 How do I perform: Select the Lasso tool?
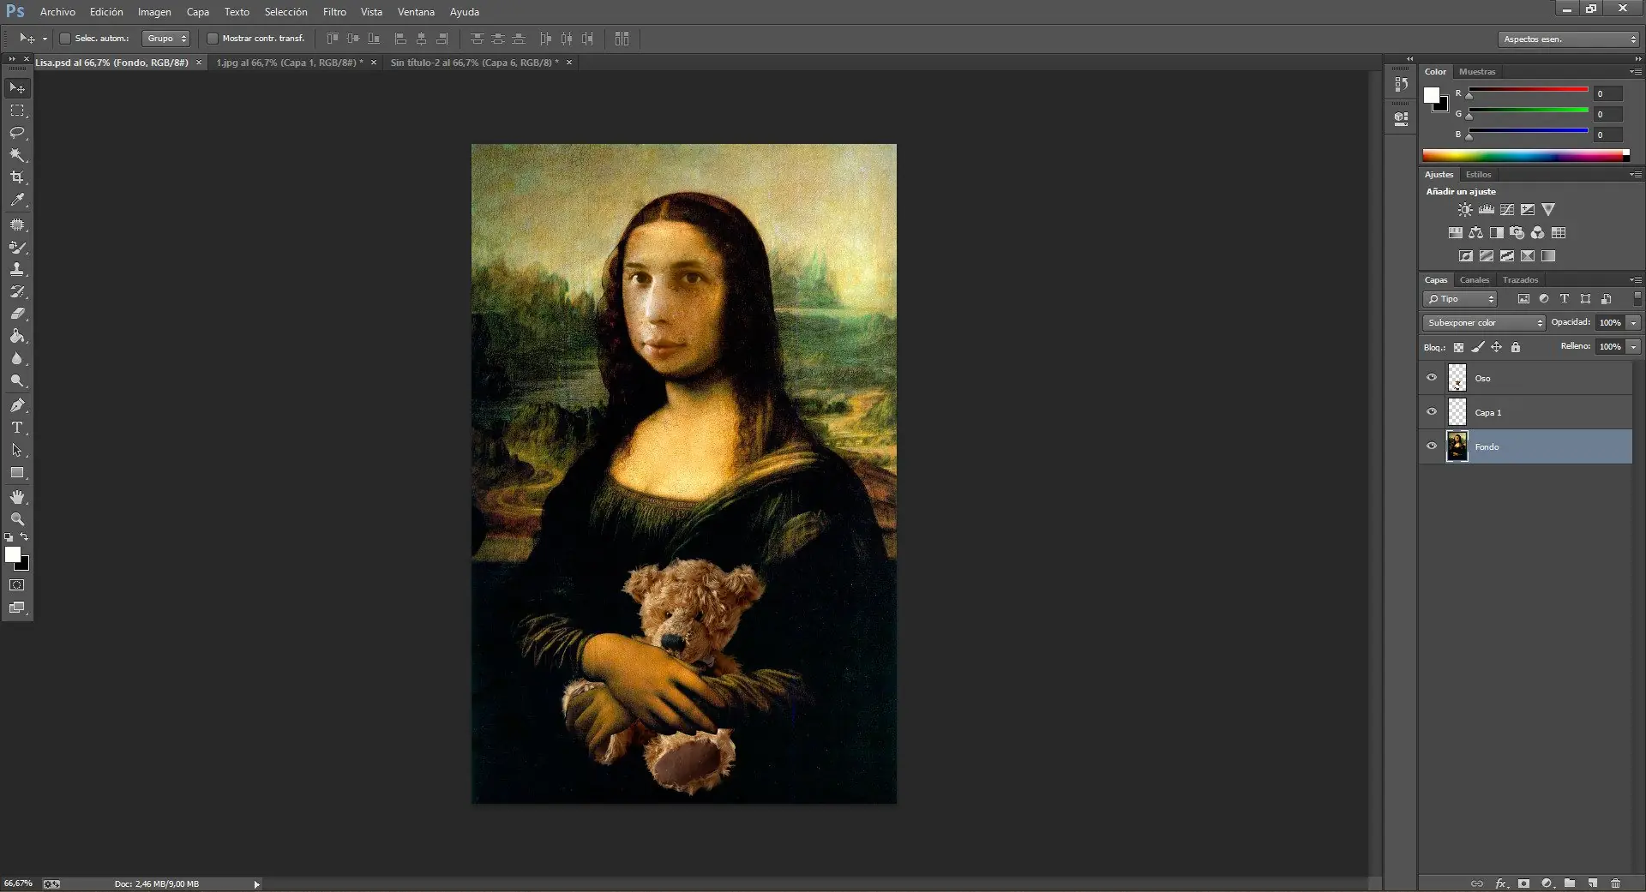pyautogui.click(x=17, y=133)
